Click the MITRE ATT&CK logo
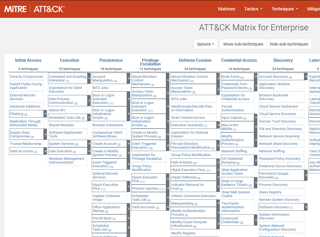The height and width of the screenshot is (237, 320). pos(34,9)
